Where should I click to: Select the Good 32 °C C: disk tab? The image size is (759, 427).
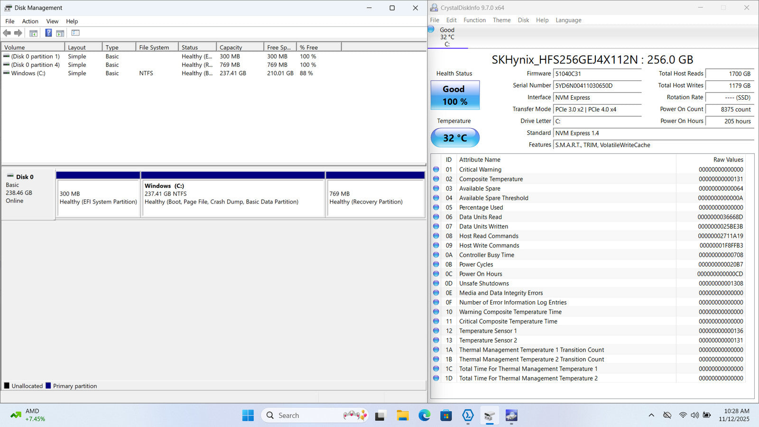pyautogui.click(x=447, y=37)
